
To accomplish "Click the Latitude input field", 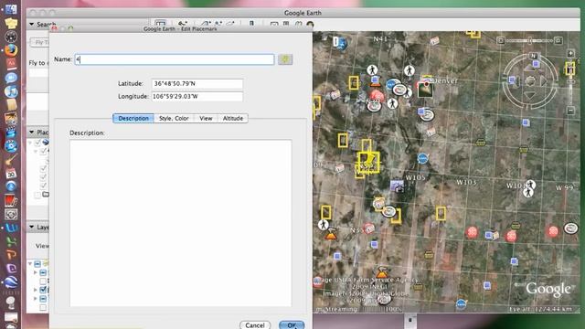I will [197, 83].
